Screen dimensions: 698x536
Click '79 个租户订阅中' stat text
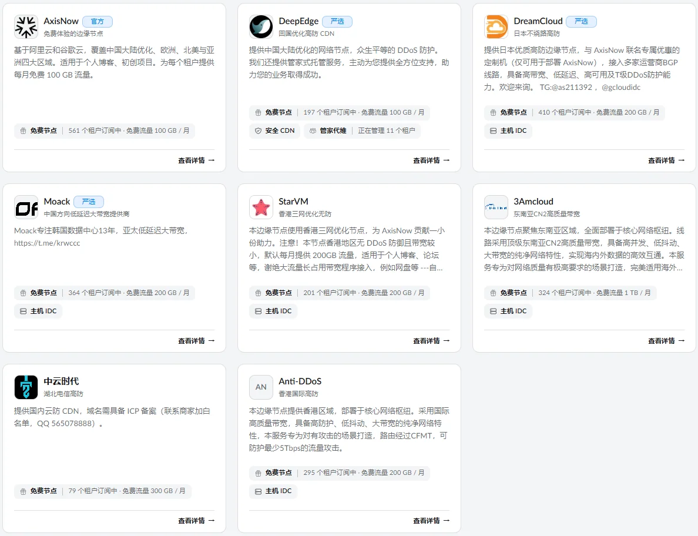93,491
